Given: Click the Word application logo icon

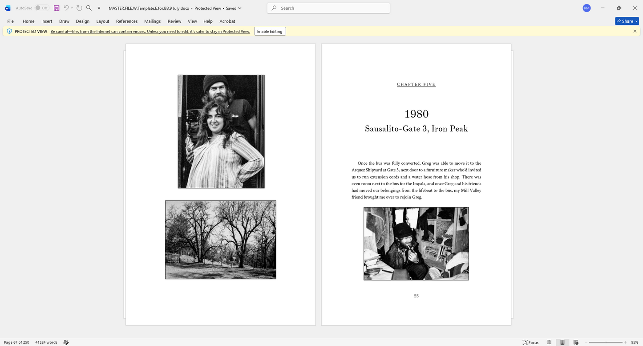Looking at the screenshot, I should 8,8.
